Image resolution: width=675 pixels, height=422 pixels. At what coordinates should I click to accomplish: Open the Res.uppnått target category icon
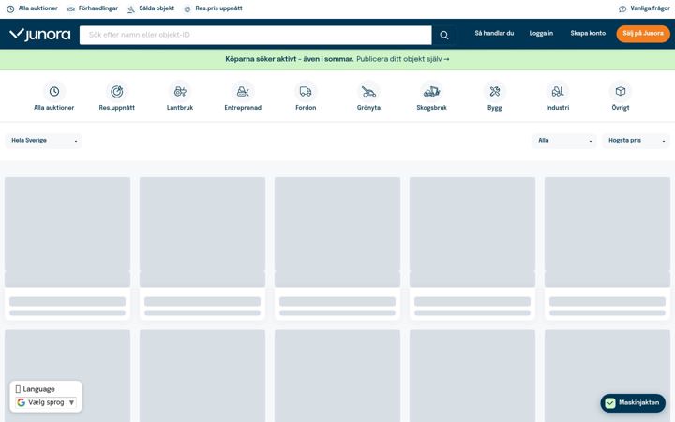(116, 91)
